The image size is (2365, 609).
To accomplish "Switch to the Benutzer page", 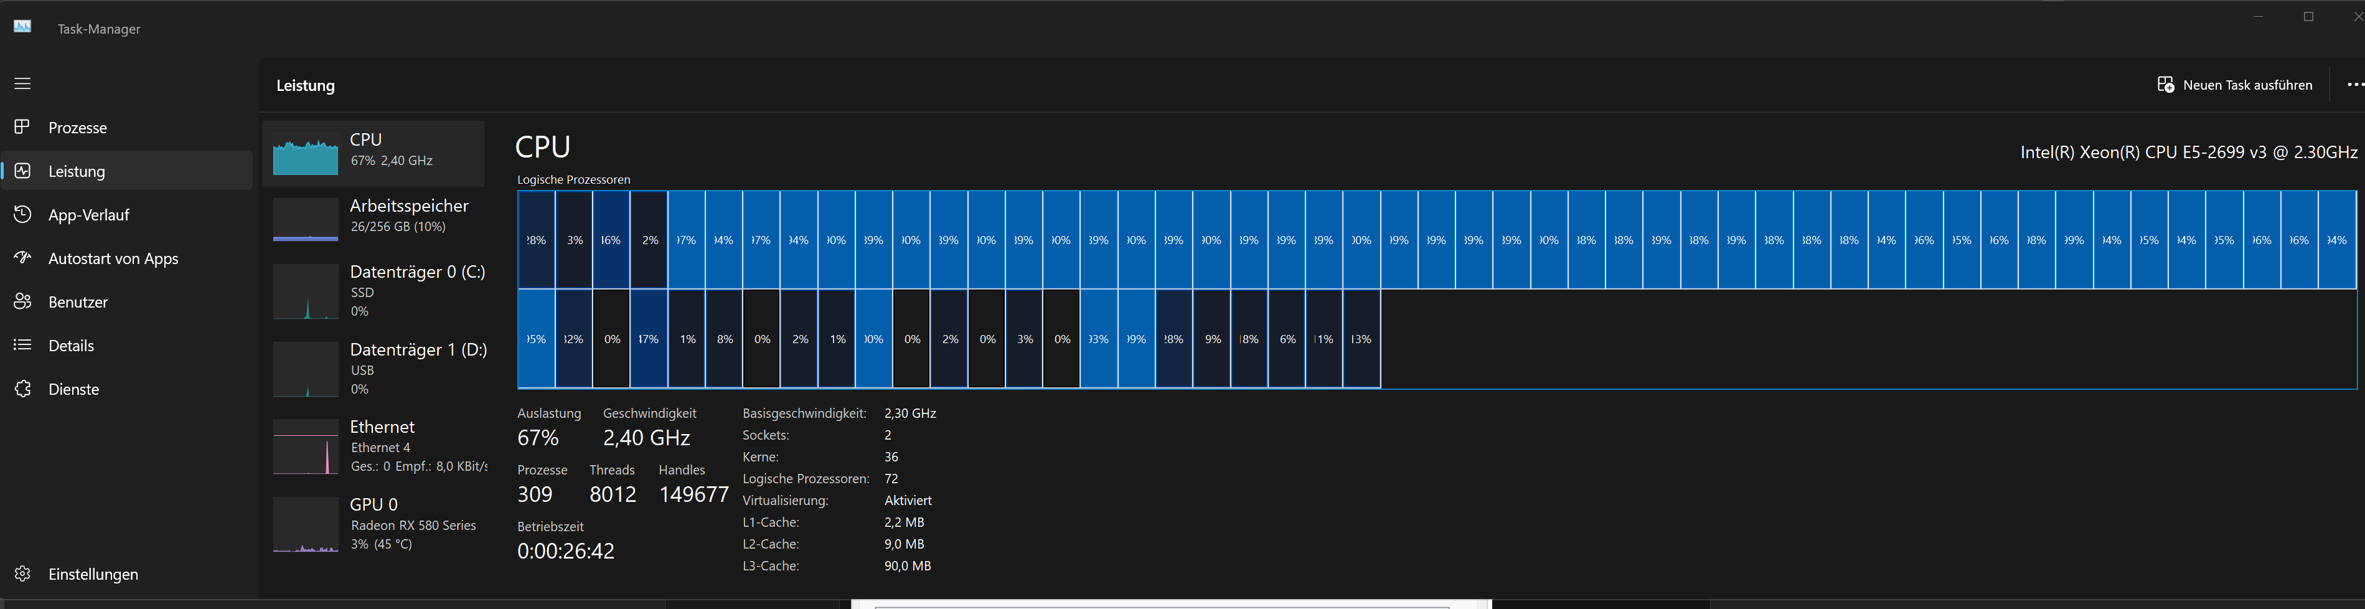I will [x=127, y=301].
